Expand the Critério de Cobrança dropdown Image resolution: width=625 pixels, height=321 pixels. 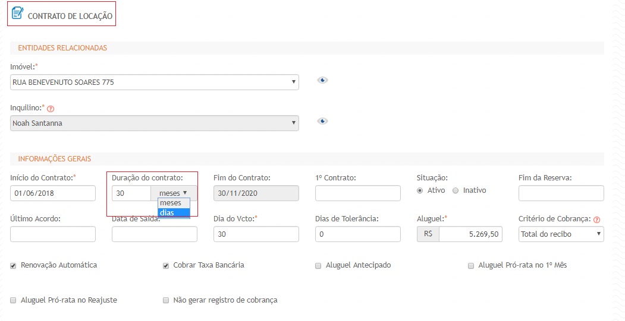[561, 234]
